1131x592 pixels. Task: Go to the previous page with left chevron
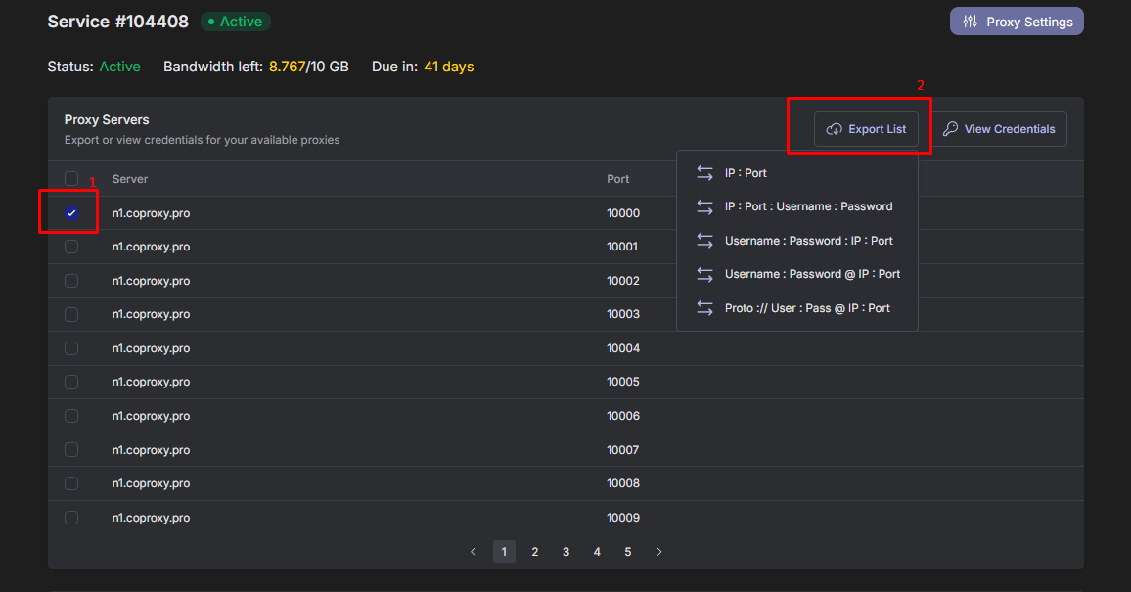coord(474,552)
